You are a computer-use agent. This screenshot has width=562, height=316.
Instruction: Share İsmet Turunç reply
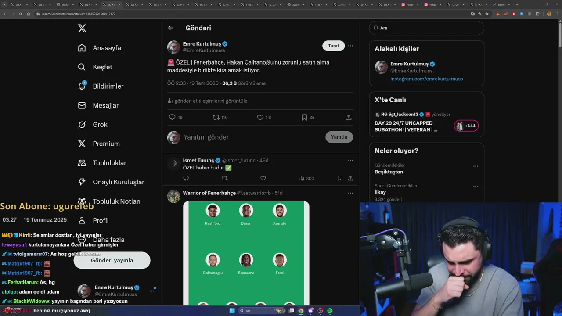[x=350, y=178]
